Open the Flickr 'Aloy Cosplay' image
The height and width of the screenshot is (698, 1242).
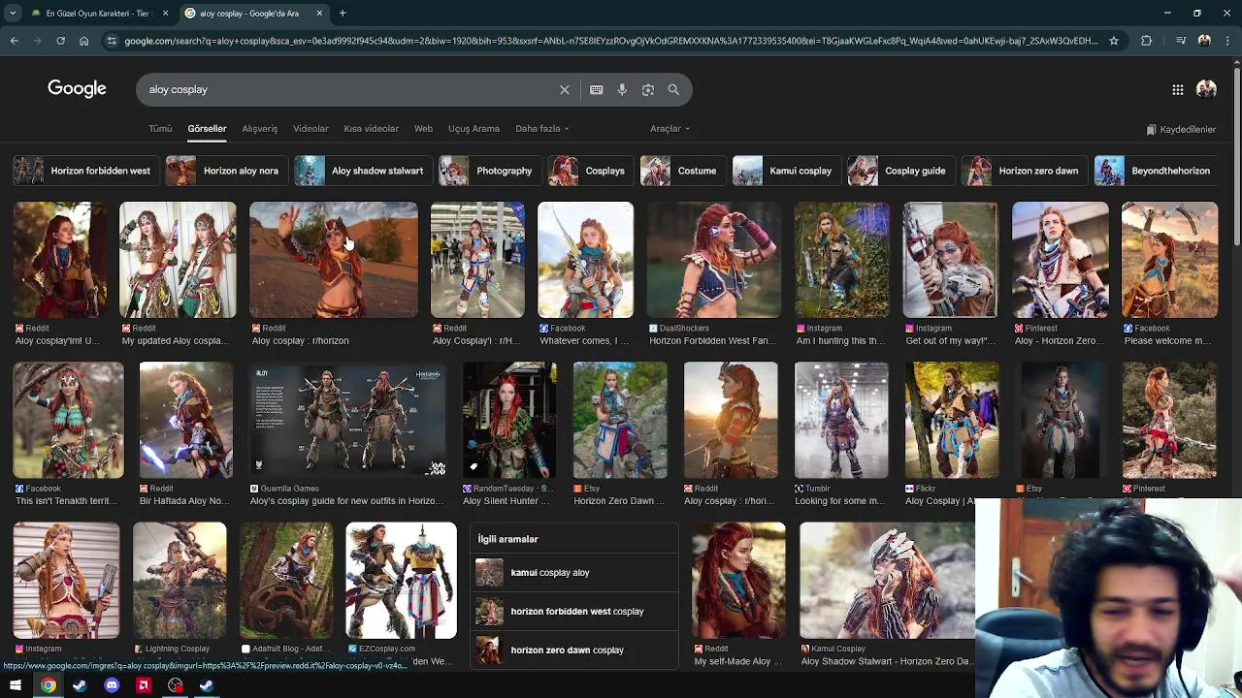tap(951, 420)
